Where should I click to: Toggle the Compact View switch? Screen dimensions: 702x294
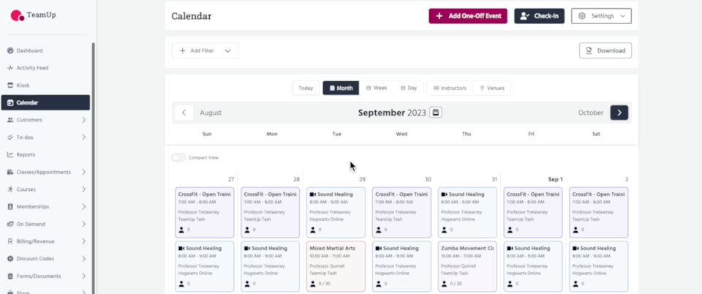coord(178,157)
